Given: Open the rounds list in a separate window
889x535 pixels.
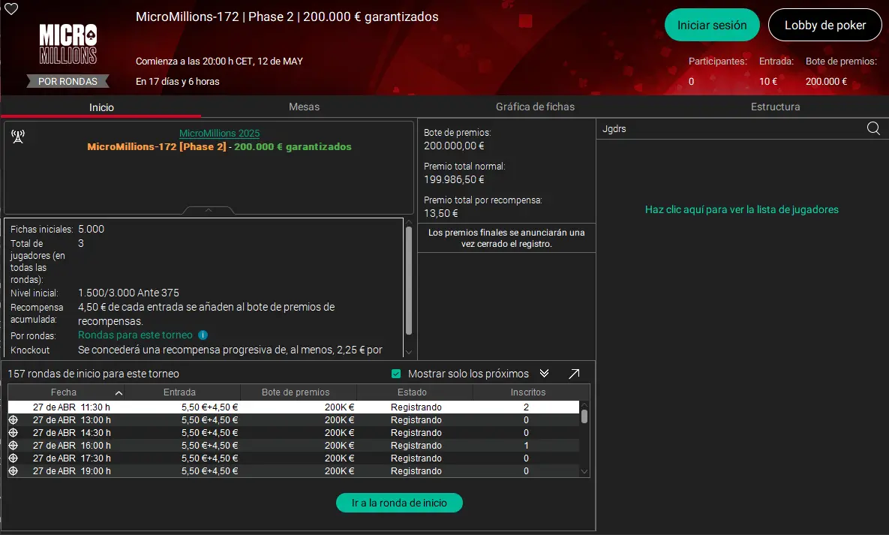Looking at the screenshot, I should [x=575, y=373].
